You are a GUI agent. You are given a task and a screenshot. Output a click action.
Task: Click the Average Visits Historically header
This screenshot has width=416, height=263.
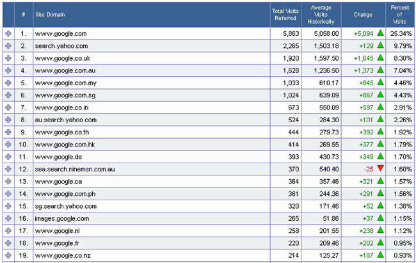[x=321, y=14]
